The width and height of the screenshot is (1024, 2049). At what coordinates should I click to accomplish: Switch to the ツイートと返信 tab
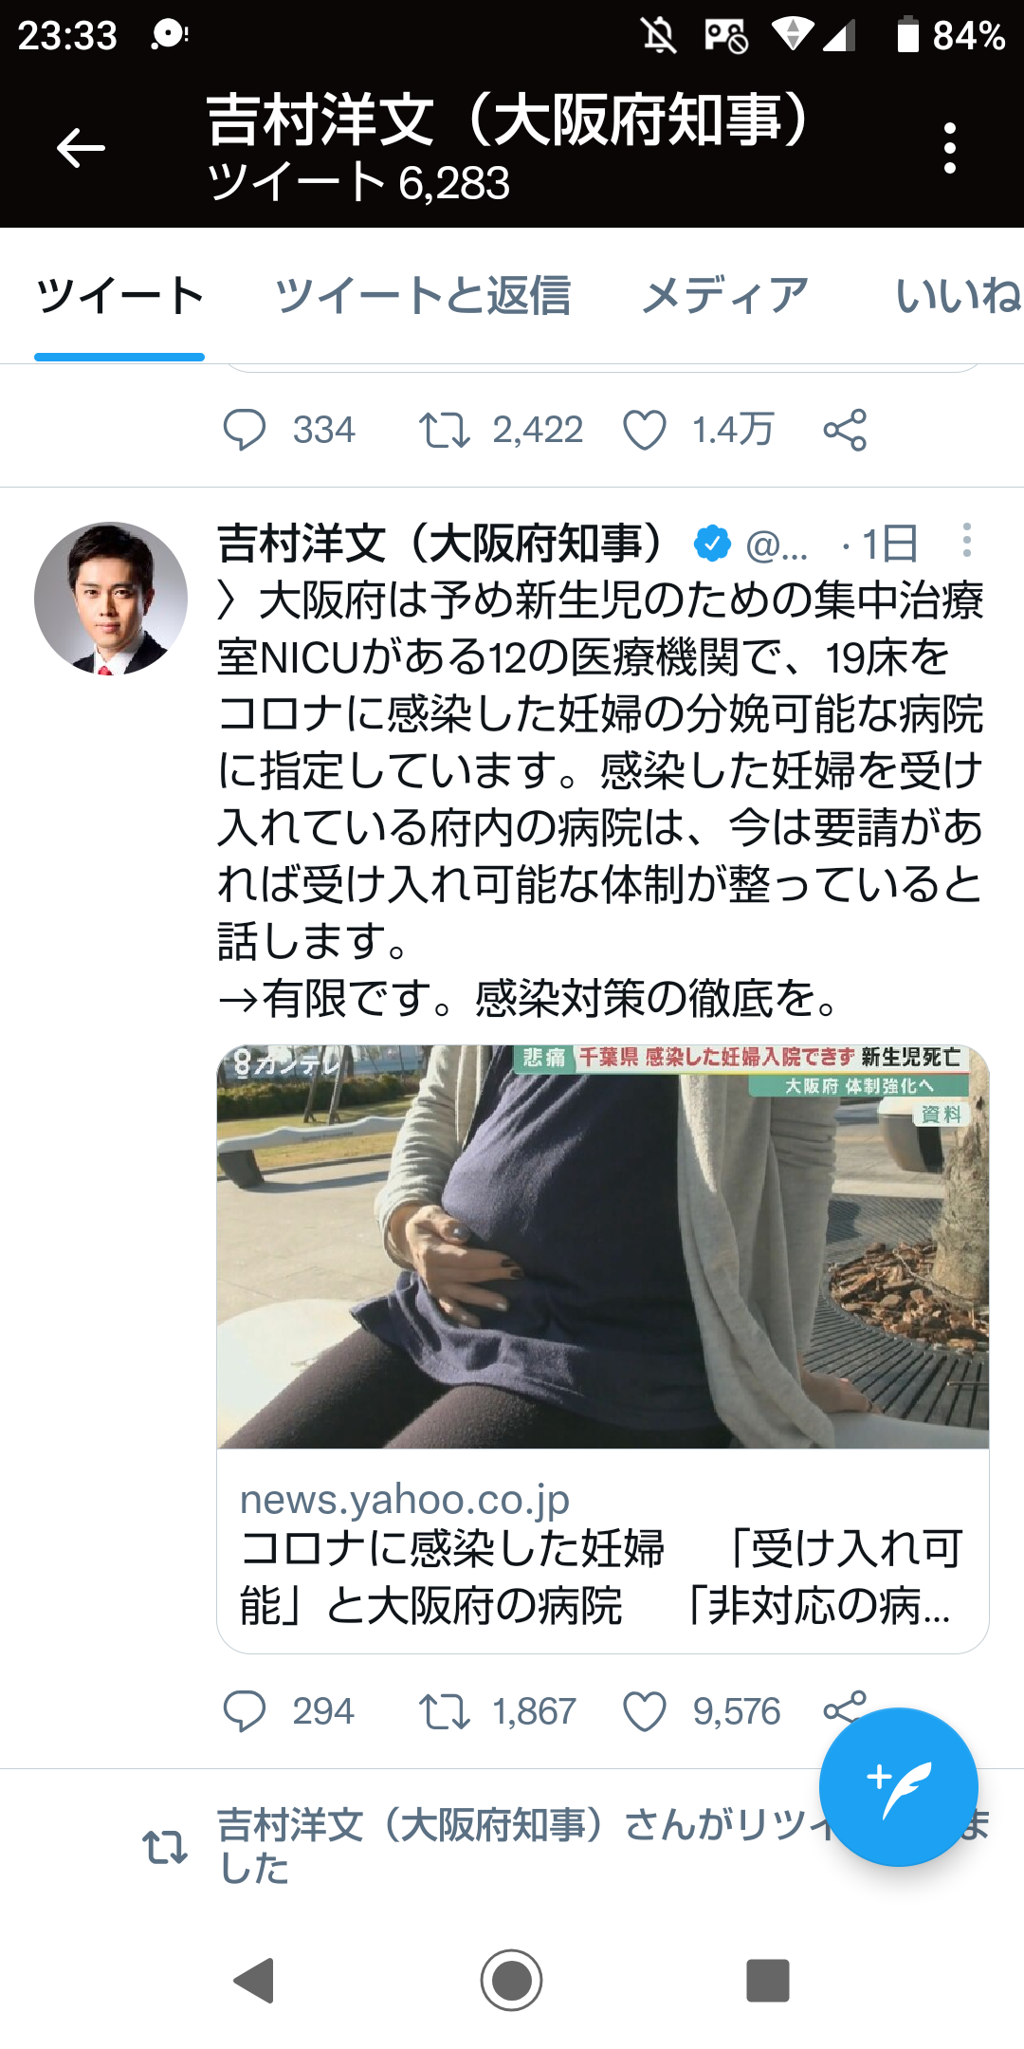coord(422,295)
